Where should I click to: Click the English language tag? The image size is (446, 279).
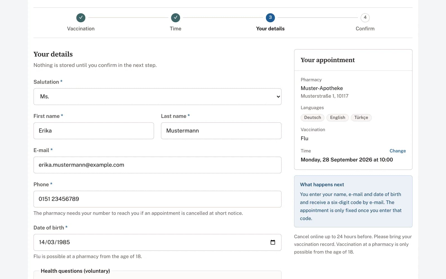pos(338,117)
